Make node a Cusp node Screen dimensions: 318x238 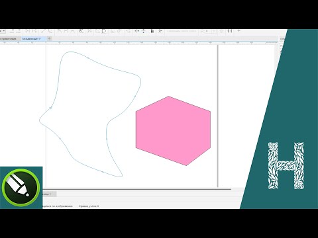[x=59, y=31]
